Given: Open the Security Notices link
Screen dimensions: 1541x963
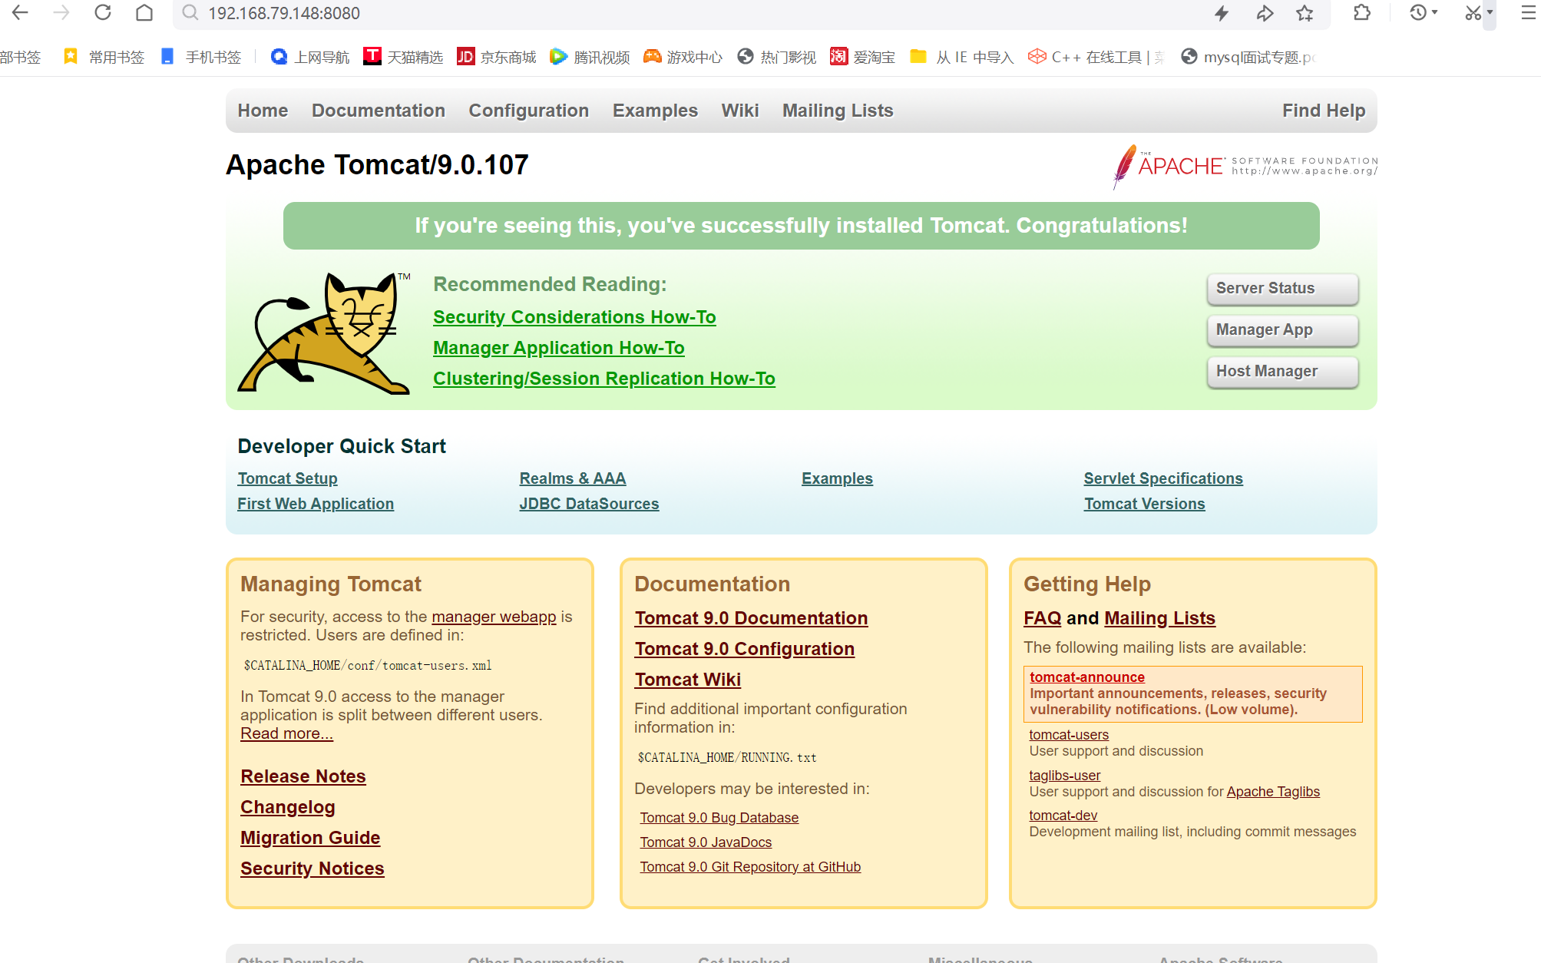Looking at the screenshot, I should pyautogui.click(x=312, y=869).
